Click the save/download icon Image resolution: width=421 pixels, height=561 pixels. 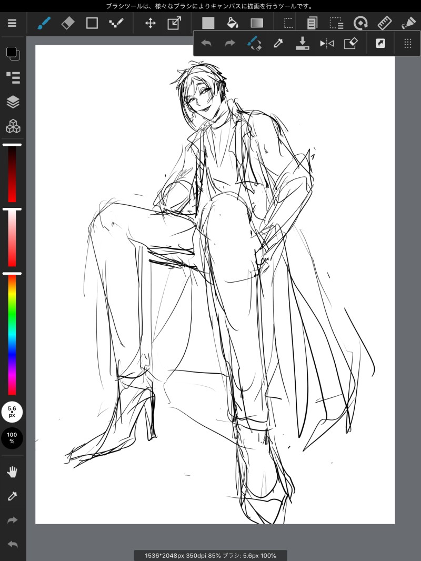click(302, 43)
